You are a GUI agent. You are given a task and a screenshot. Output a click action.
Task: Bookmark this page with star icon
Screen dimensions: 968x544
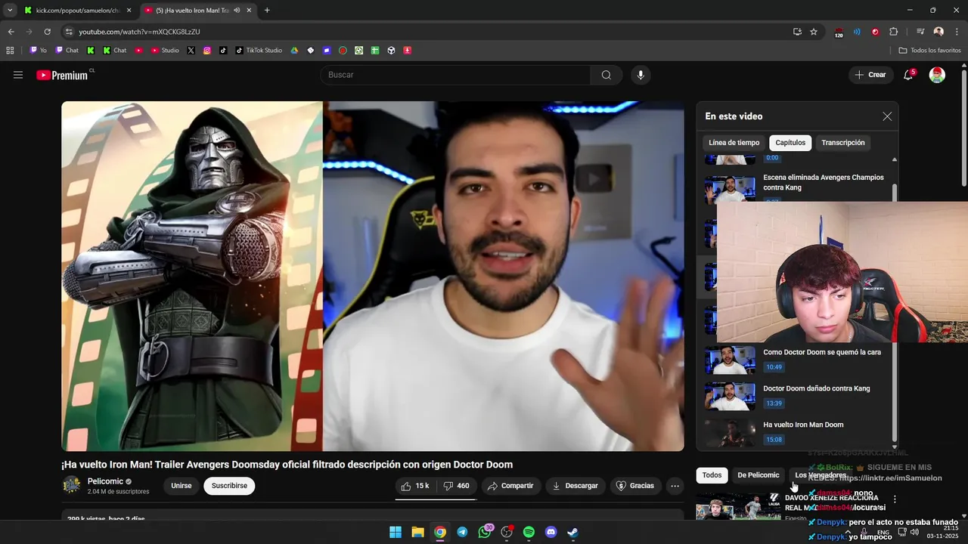click(814, 32)
